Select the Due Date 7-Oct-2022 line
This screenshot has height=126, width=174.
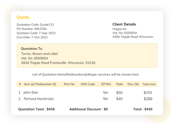coord(32,37)
